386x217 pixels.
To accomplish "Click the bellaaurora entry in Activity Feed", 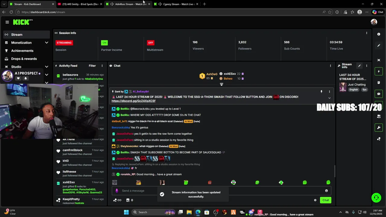I will click(x=80, y=77).
